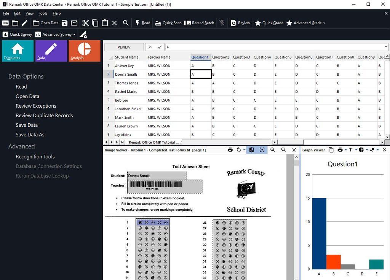
Task: Click the email envelope icon
Action: (x=74, y=23)
